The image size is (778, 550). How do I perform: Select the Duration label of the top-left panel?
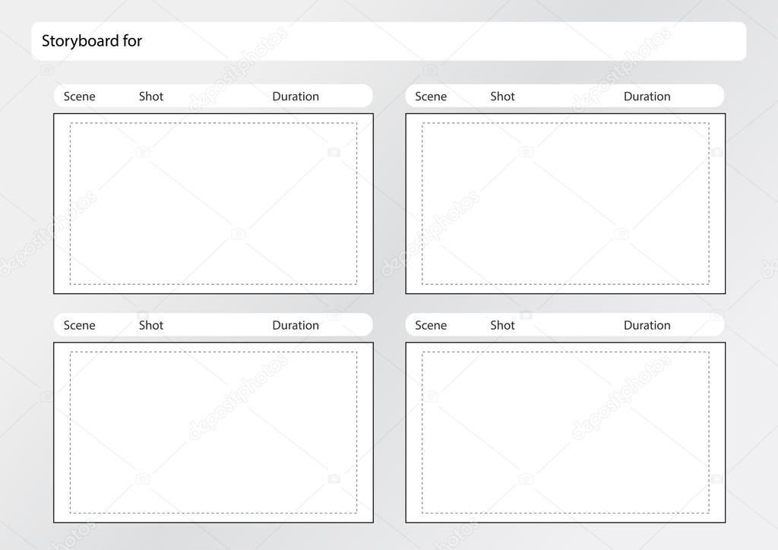pyautogui.click(x=296, y=96)
